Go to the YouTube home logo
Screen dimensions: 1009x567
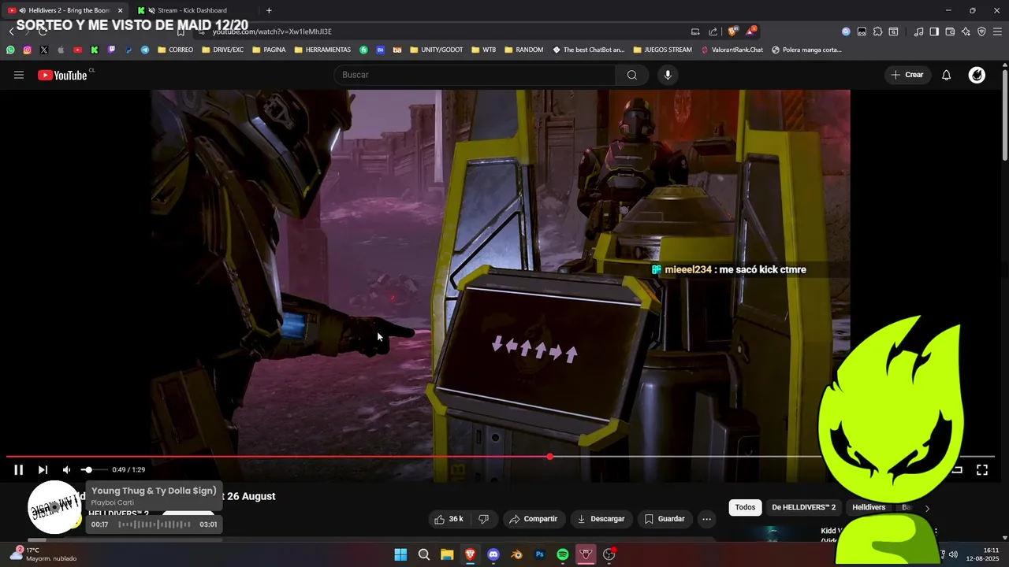62,75
